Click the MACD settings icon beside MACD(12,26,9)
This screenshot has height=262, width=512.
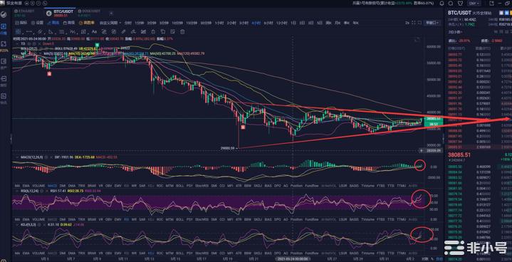46,157
